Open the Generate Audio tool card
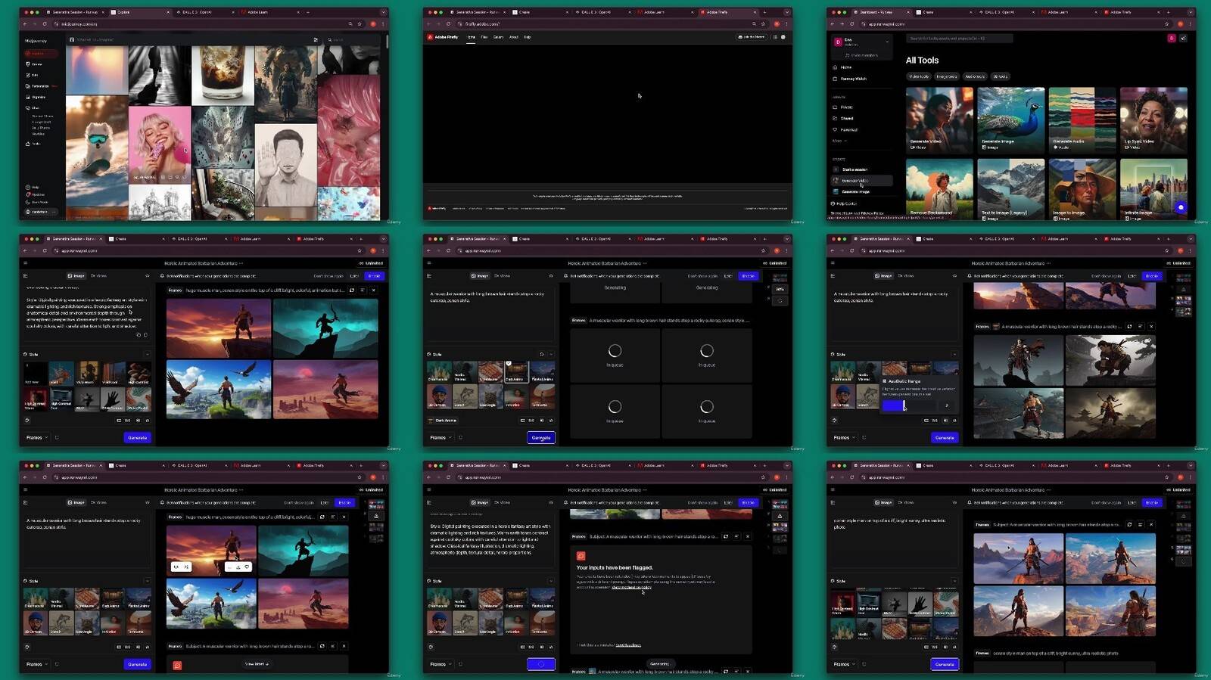 pyautogui.click(x=1082, y=120)
